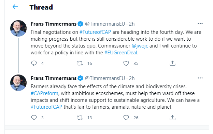Open more options menu on first tweet
Viewport: 213px width, 134px height.
(200, 24)
